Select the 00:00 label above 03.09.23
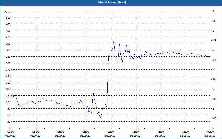 pos(211,132)
